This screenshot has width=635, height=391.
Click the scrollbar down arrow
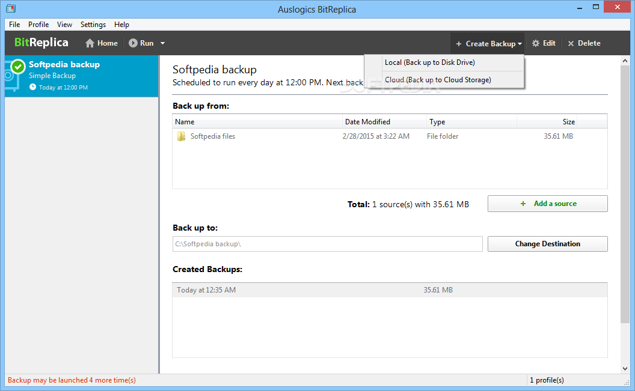pyautogui.click(x=625, y=368)
